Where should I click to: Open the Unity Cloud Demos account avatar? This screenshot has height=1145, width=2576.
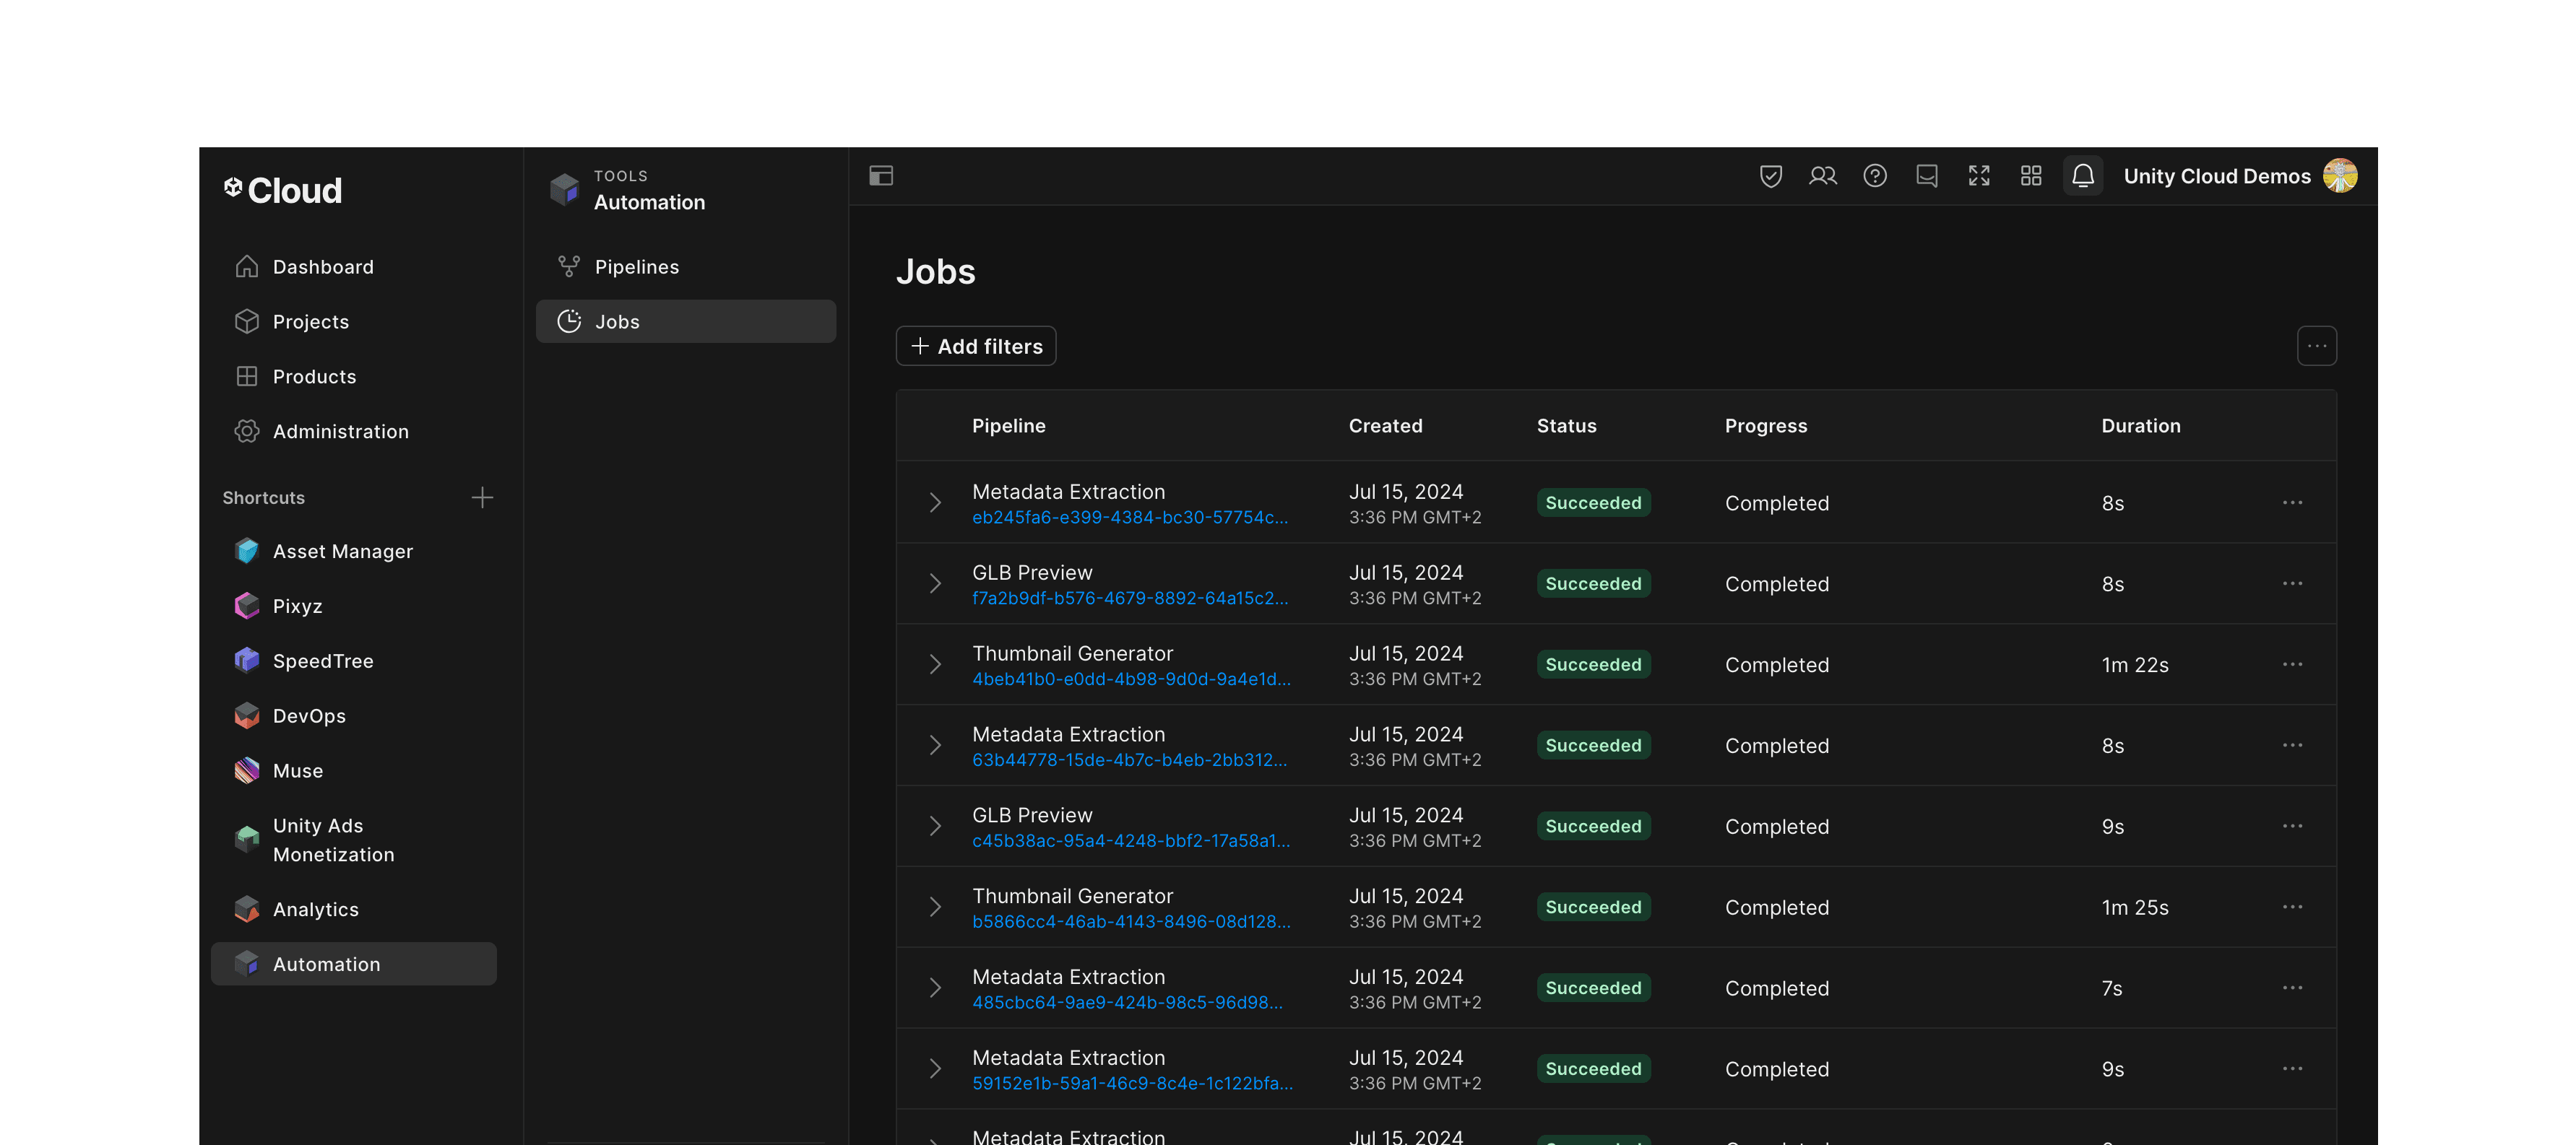pos(2340,175)
